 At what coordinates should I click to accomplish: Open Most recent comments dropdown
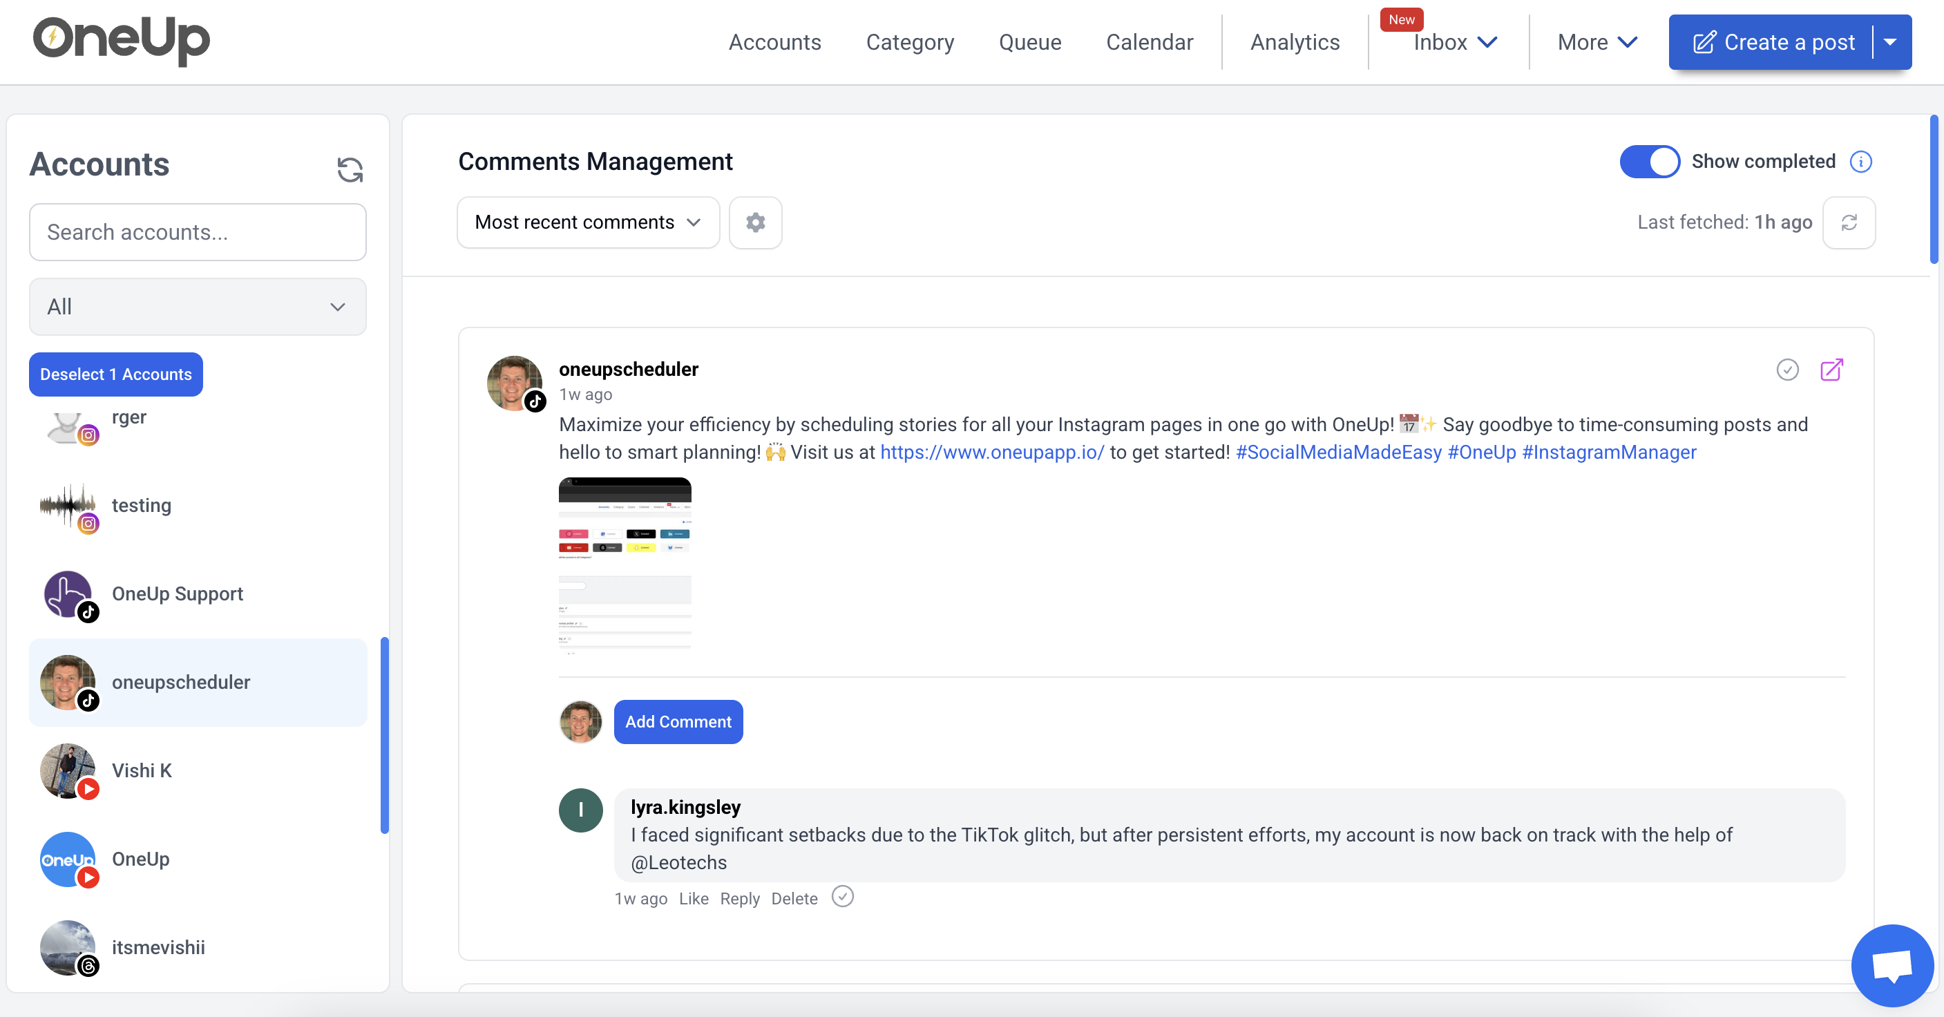[x=588, y=222]
